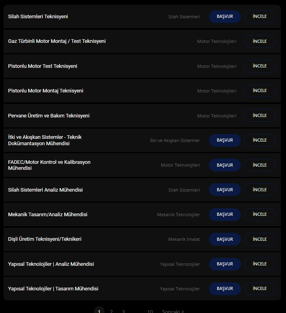Screen dimensions: 286x313
Task: Go to page 2 in pagination
Action: pyautogui.click(x=111, y=311)
